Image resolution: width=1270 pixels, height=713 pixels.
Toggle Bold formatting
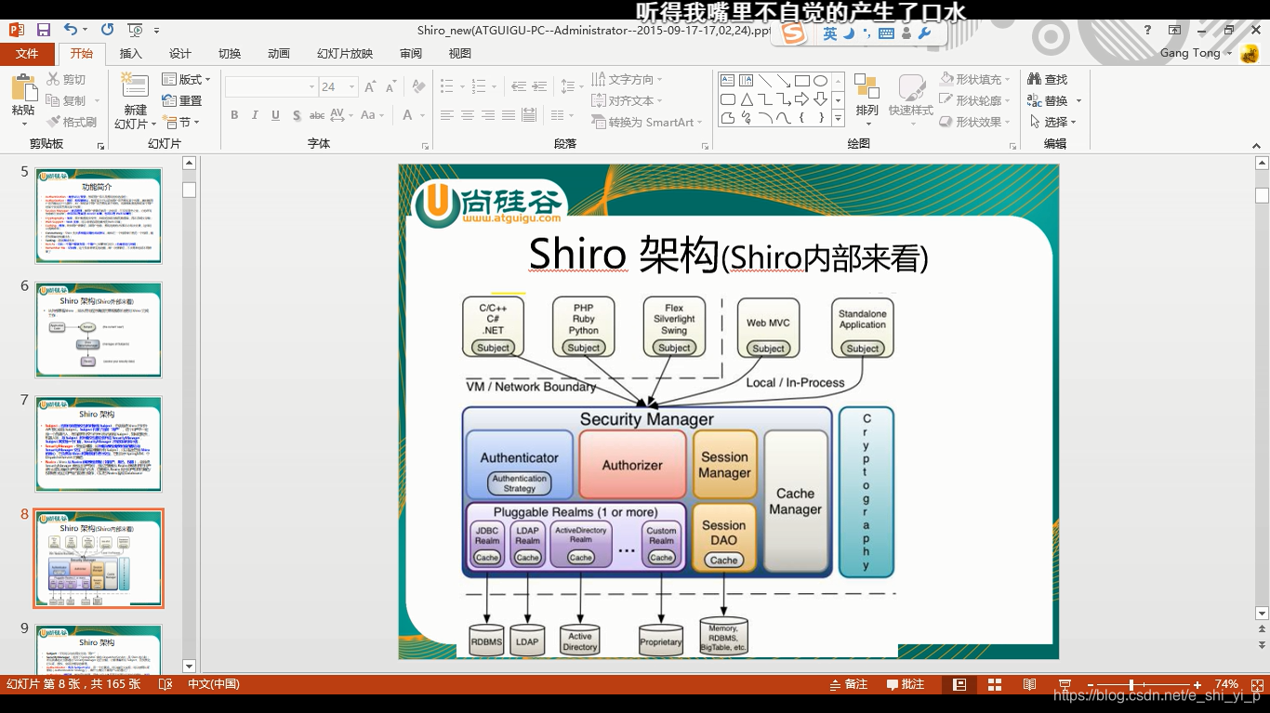point(234,115)
